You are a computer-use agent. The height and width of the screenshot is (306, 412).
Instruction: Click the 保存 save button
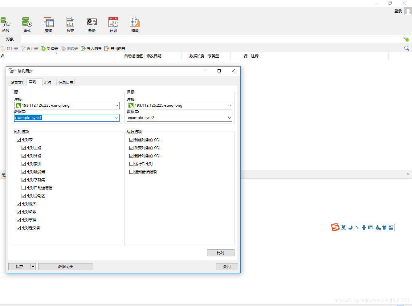19,267
